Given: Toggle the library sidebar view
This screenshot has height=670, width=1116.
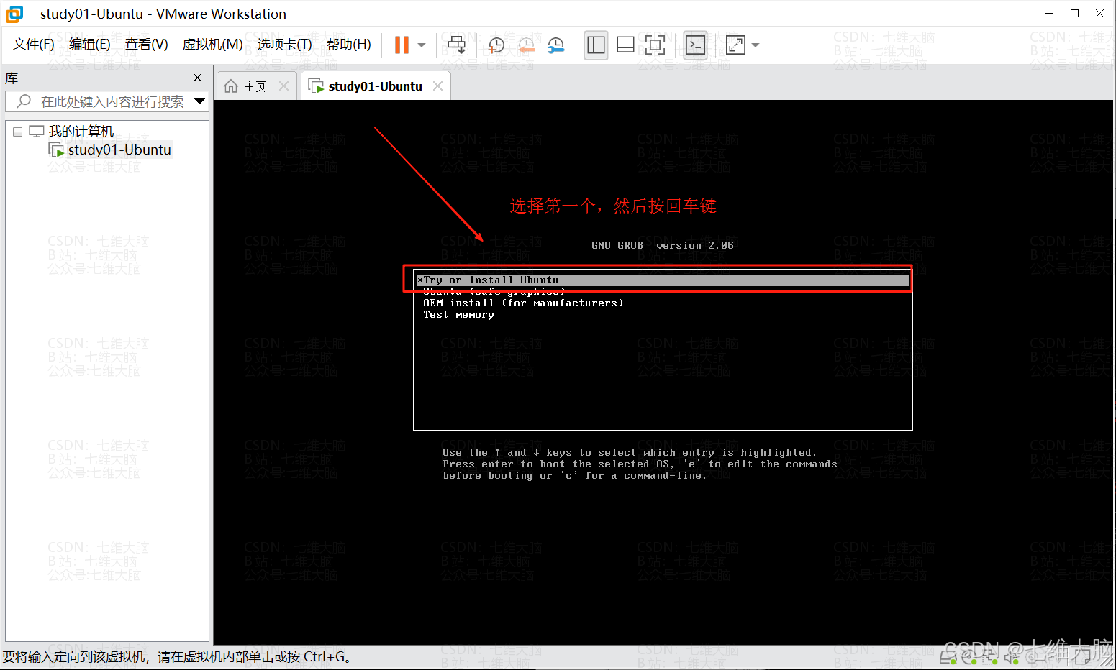Looking at the screenshot, I should click(596, 45).
